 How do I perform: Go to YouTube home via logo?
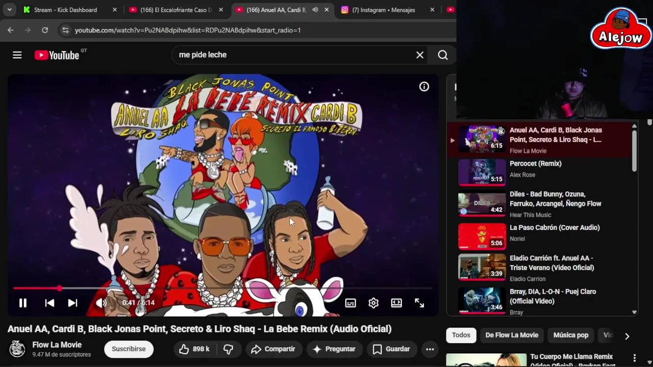(x=57, y=55)
